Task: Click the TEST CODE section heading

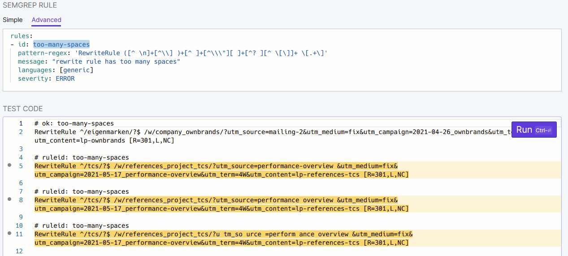Action: 23,109
